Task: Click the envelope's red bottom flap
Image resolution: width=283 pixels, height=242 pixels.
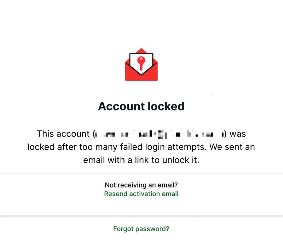Action: 141,77
